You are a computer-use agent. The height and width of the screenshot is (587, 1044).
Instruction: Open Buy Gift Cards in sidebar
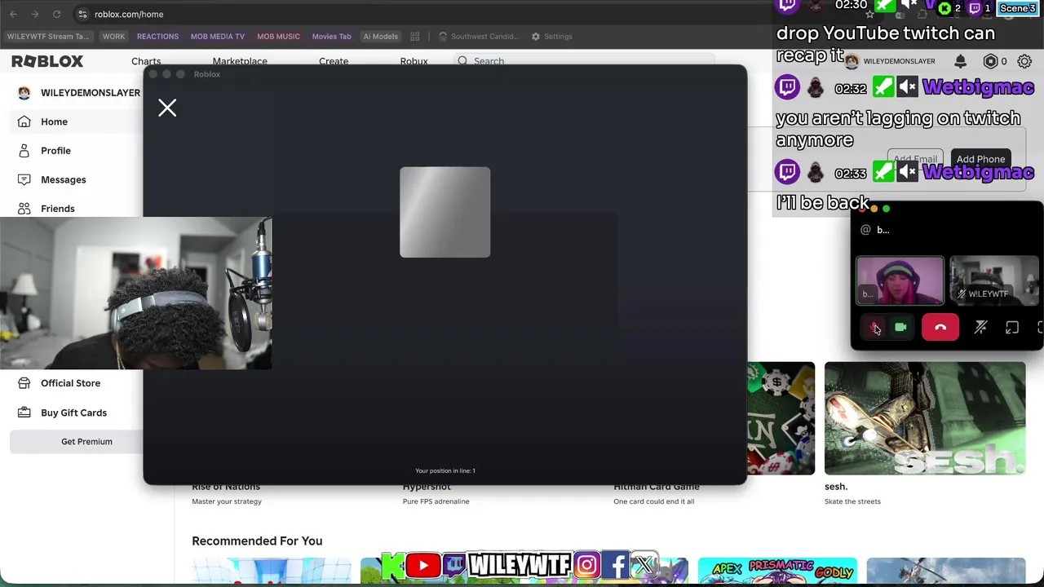tap(73, 413)
